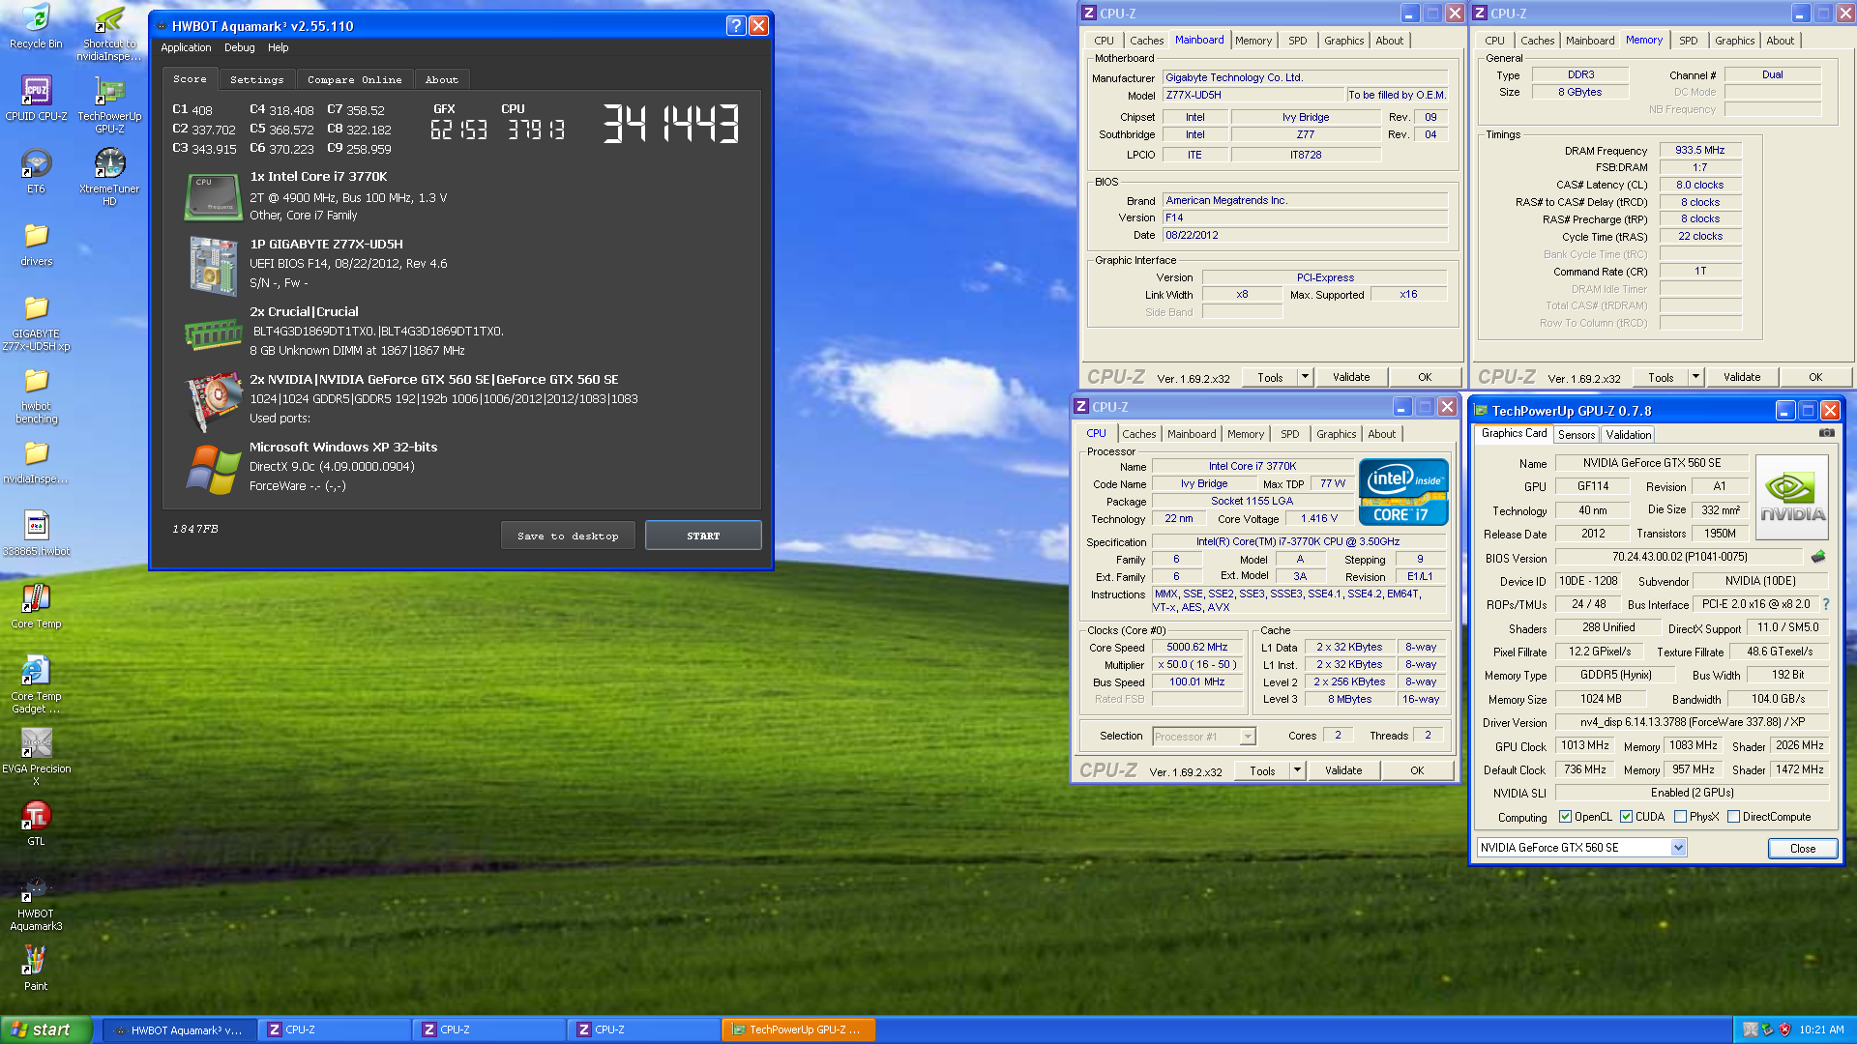Click GPU-Z screenshot camera icon
1857x1044 pixels.
(x=1826, y=433)
